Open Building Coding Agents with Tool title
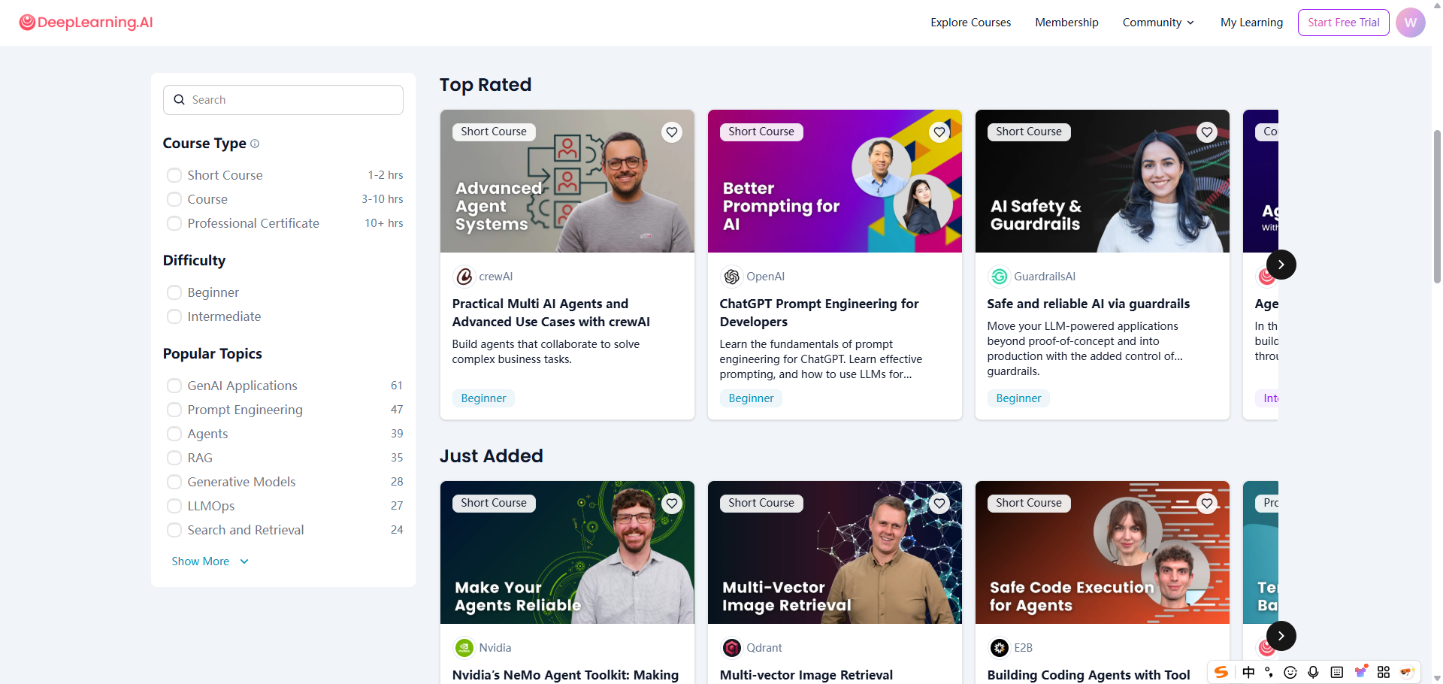 1088,675
